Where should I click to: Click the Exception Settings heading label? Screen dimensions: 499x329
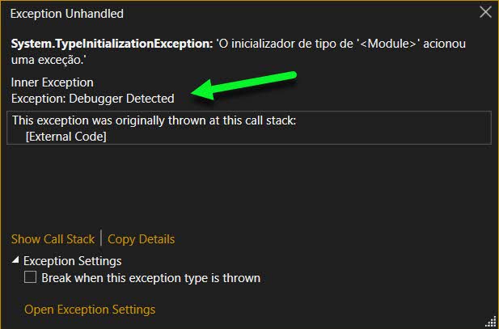point(72,261)
